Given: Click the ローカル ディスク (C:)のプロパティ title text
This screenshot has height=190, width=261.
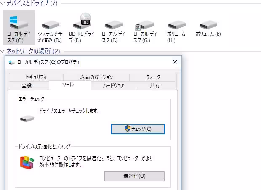Looking at the screenshot, I should (48, 62).
